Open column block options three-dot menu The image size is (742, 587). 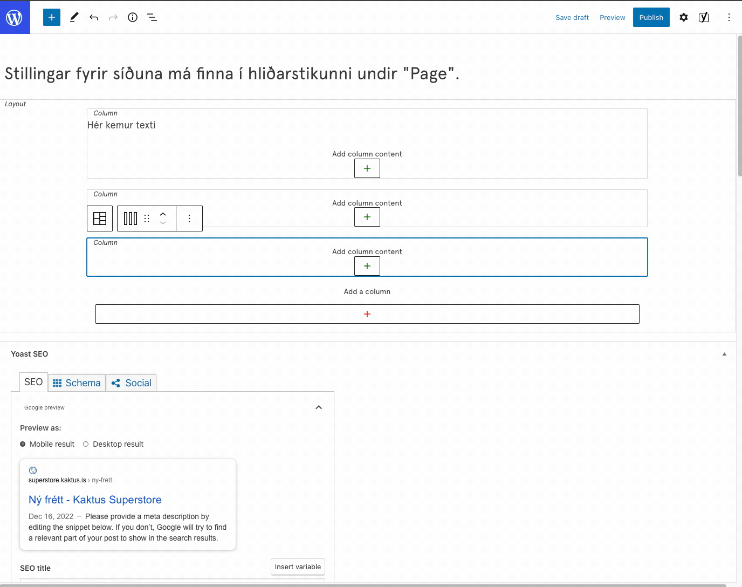coord(189,219)
